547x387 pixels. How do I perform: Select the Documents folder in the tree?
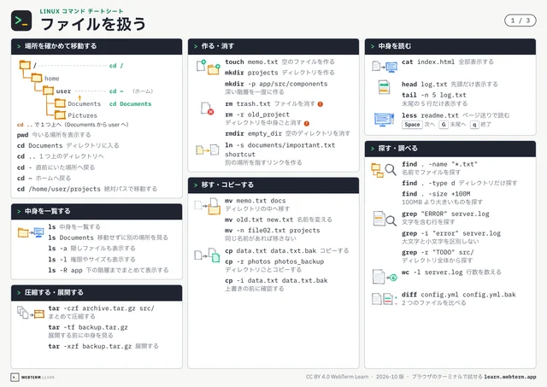tap(60, 103)
